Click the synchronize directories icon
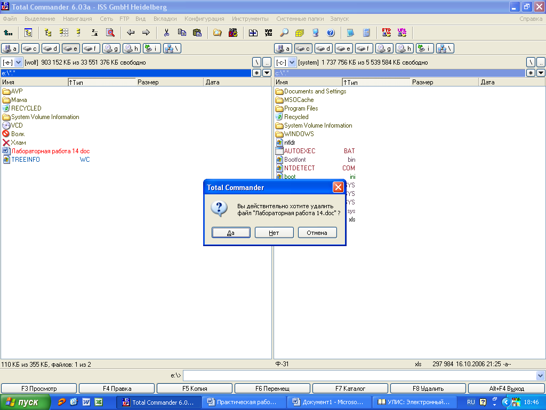 (x=253, y=33)
